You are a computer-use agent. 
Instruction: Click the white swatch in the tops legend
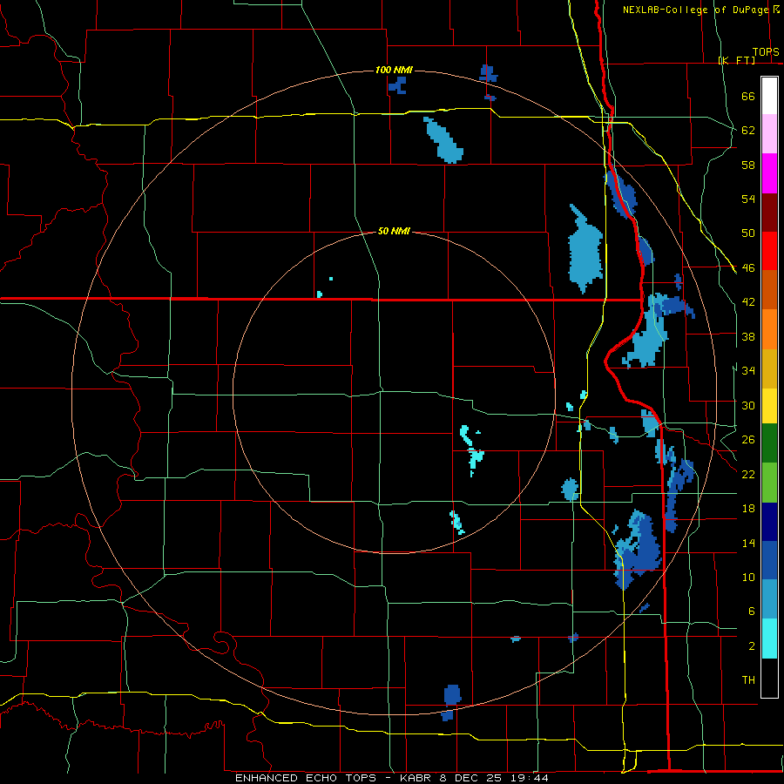tap(769, 96)
